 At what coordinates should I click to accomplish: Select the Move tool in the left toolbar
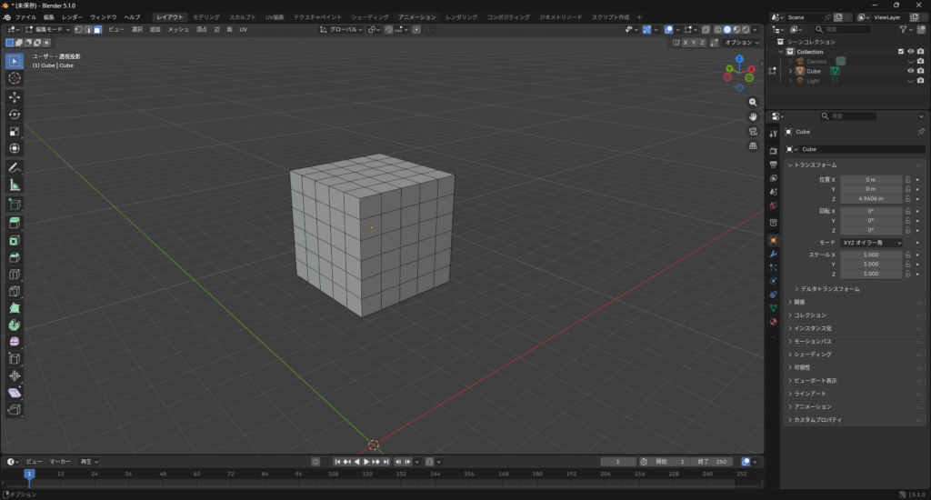click(15, 96)
